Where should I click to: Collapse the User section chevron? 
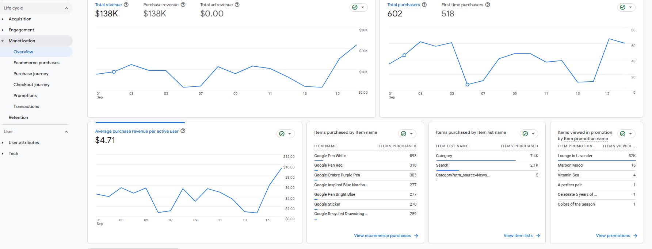tap(66, 132)
